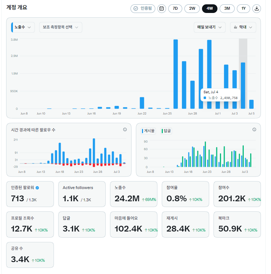Screen dimensions: 271x274
Task: Click the 북마크 50.9K card
Action: 237,225
